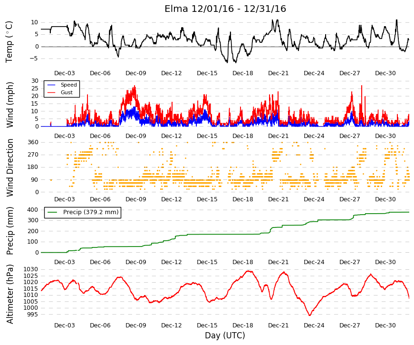Click the Wind (mph) axis label
Image resolution: width=414 pixels, height=345 pixels.
point(10,105)
